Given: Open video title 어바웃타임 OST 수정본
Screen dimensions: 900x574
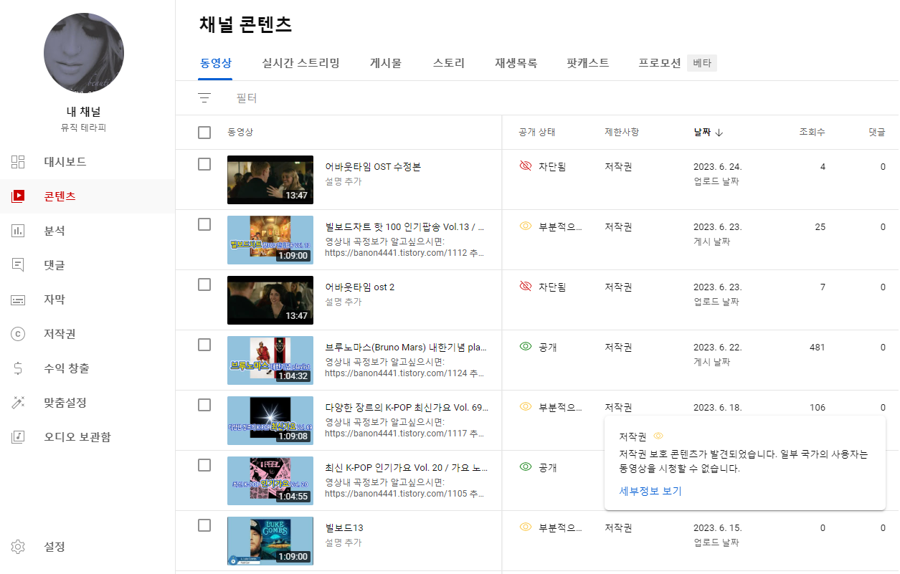Looking at the screenshot, I should tap(373, 167).
